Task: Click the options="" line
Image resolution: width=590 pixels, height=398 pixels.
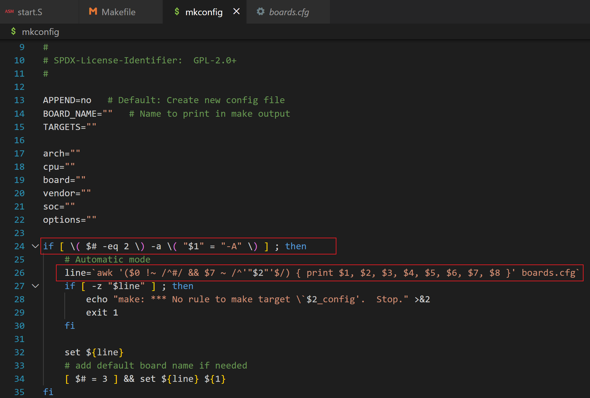Action: (70, 220)
